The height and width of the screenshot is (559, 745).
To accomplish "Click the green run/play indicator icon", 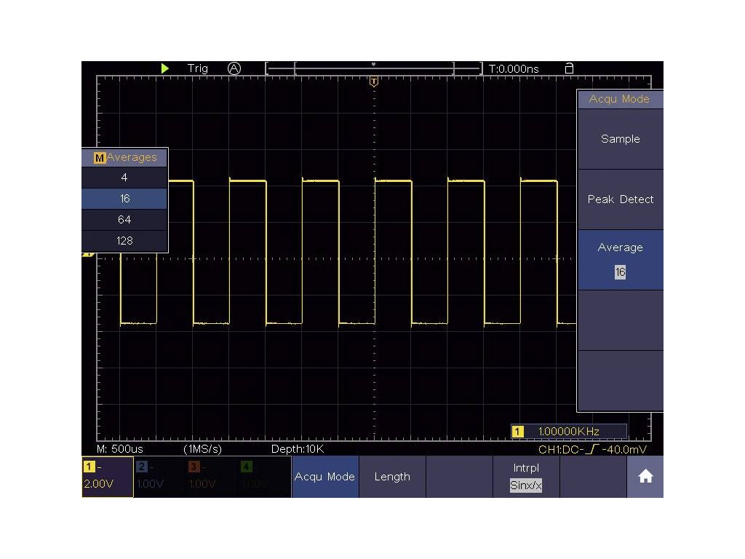I will 165,68.
